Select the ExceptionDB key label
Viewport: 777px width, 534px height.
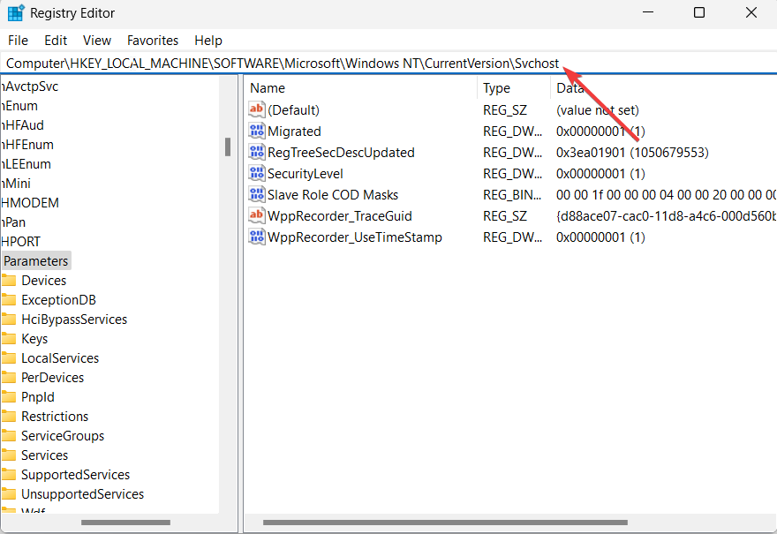(58, 300)
